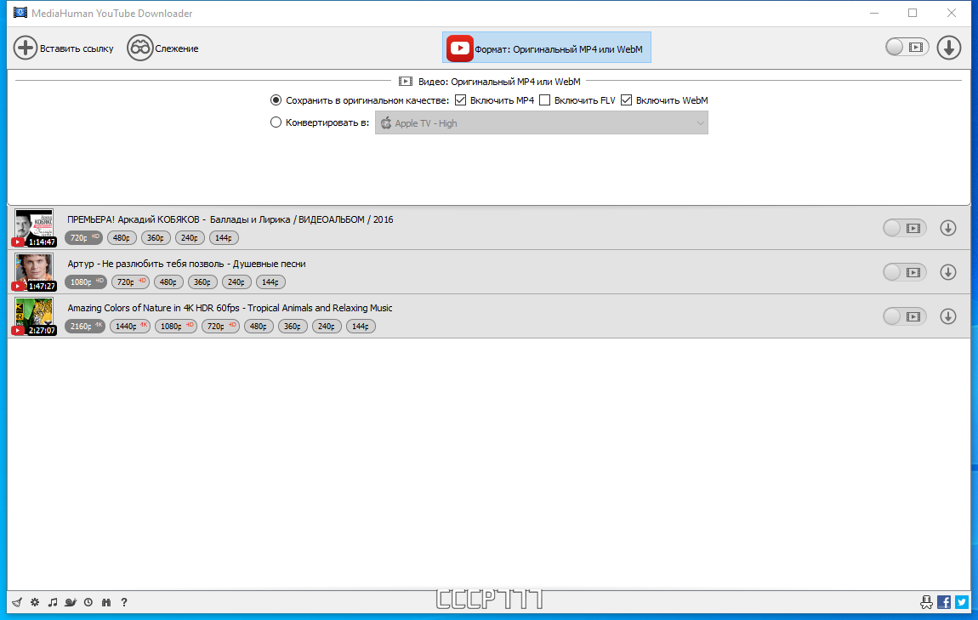The width and height of the screenshot is (978, 620).
Task: Open the Apple TV - High conversion dropdown
Action: point(542,122)
